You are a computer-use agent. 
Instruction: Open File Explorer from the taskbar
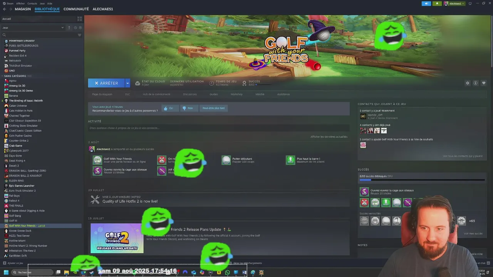click(x=66, y=272)
